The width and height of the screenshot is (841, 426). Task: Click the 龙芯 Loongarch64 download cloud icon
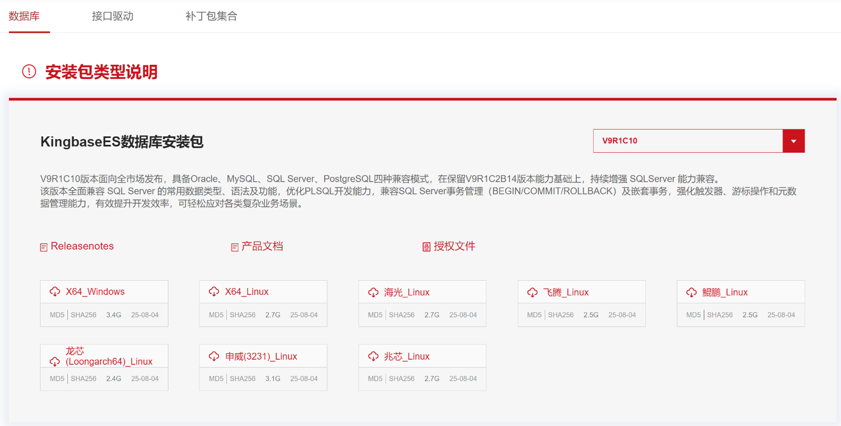point(55,361)
